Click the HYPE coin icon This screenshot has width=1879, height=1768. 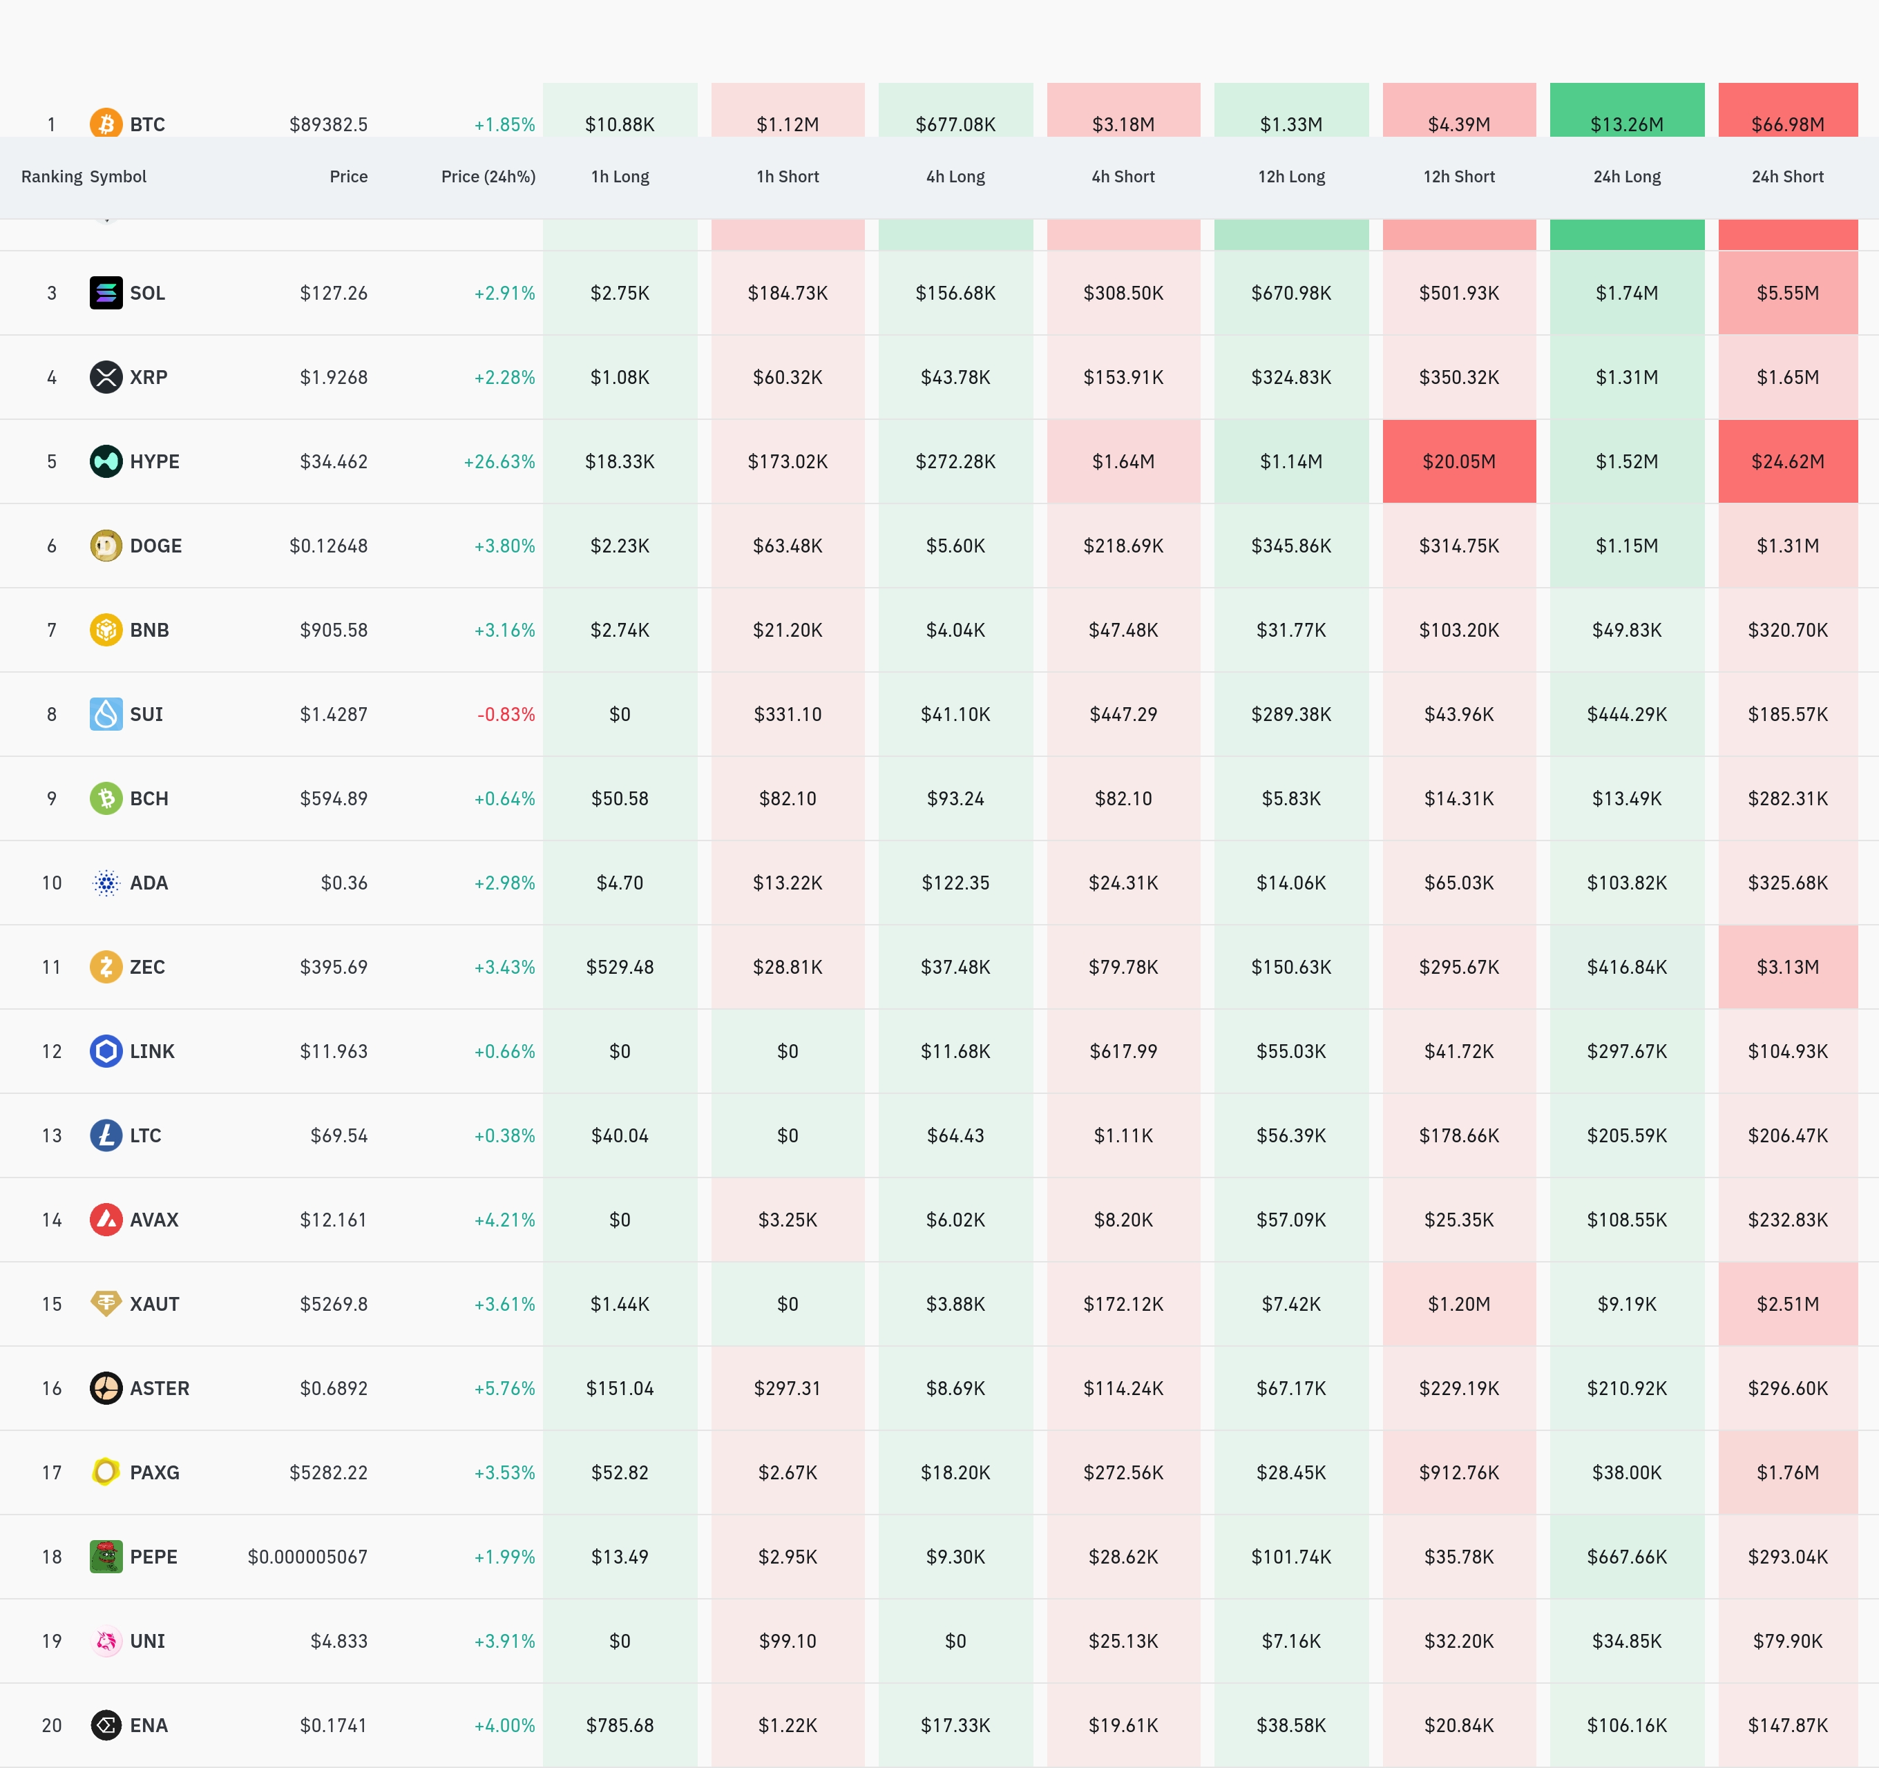click(x=106, y=461)
